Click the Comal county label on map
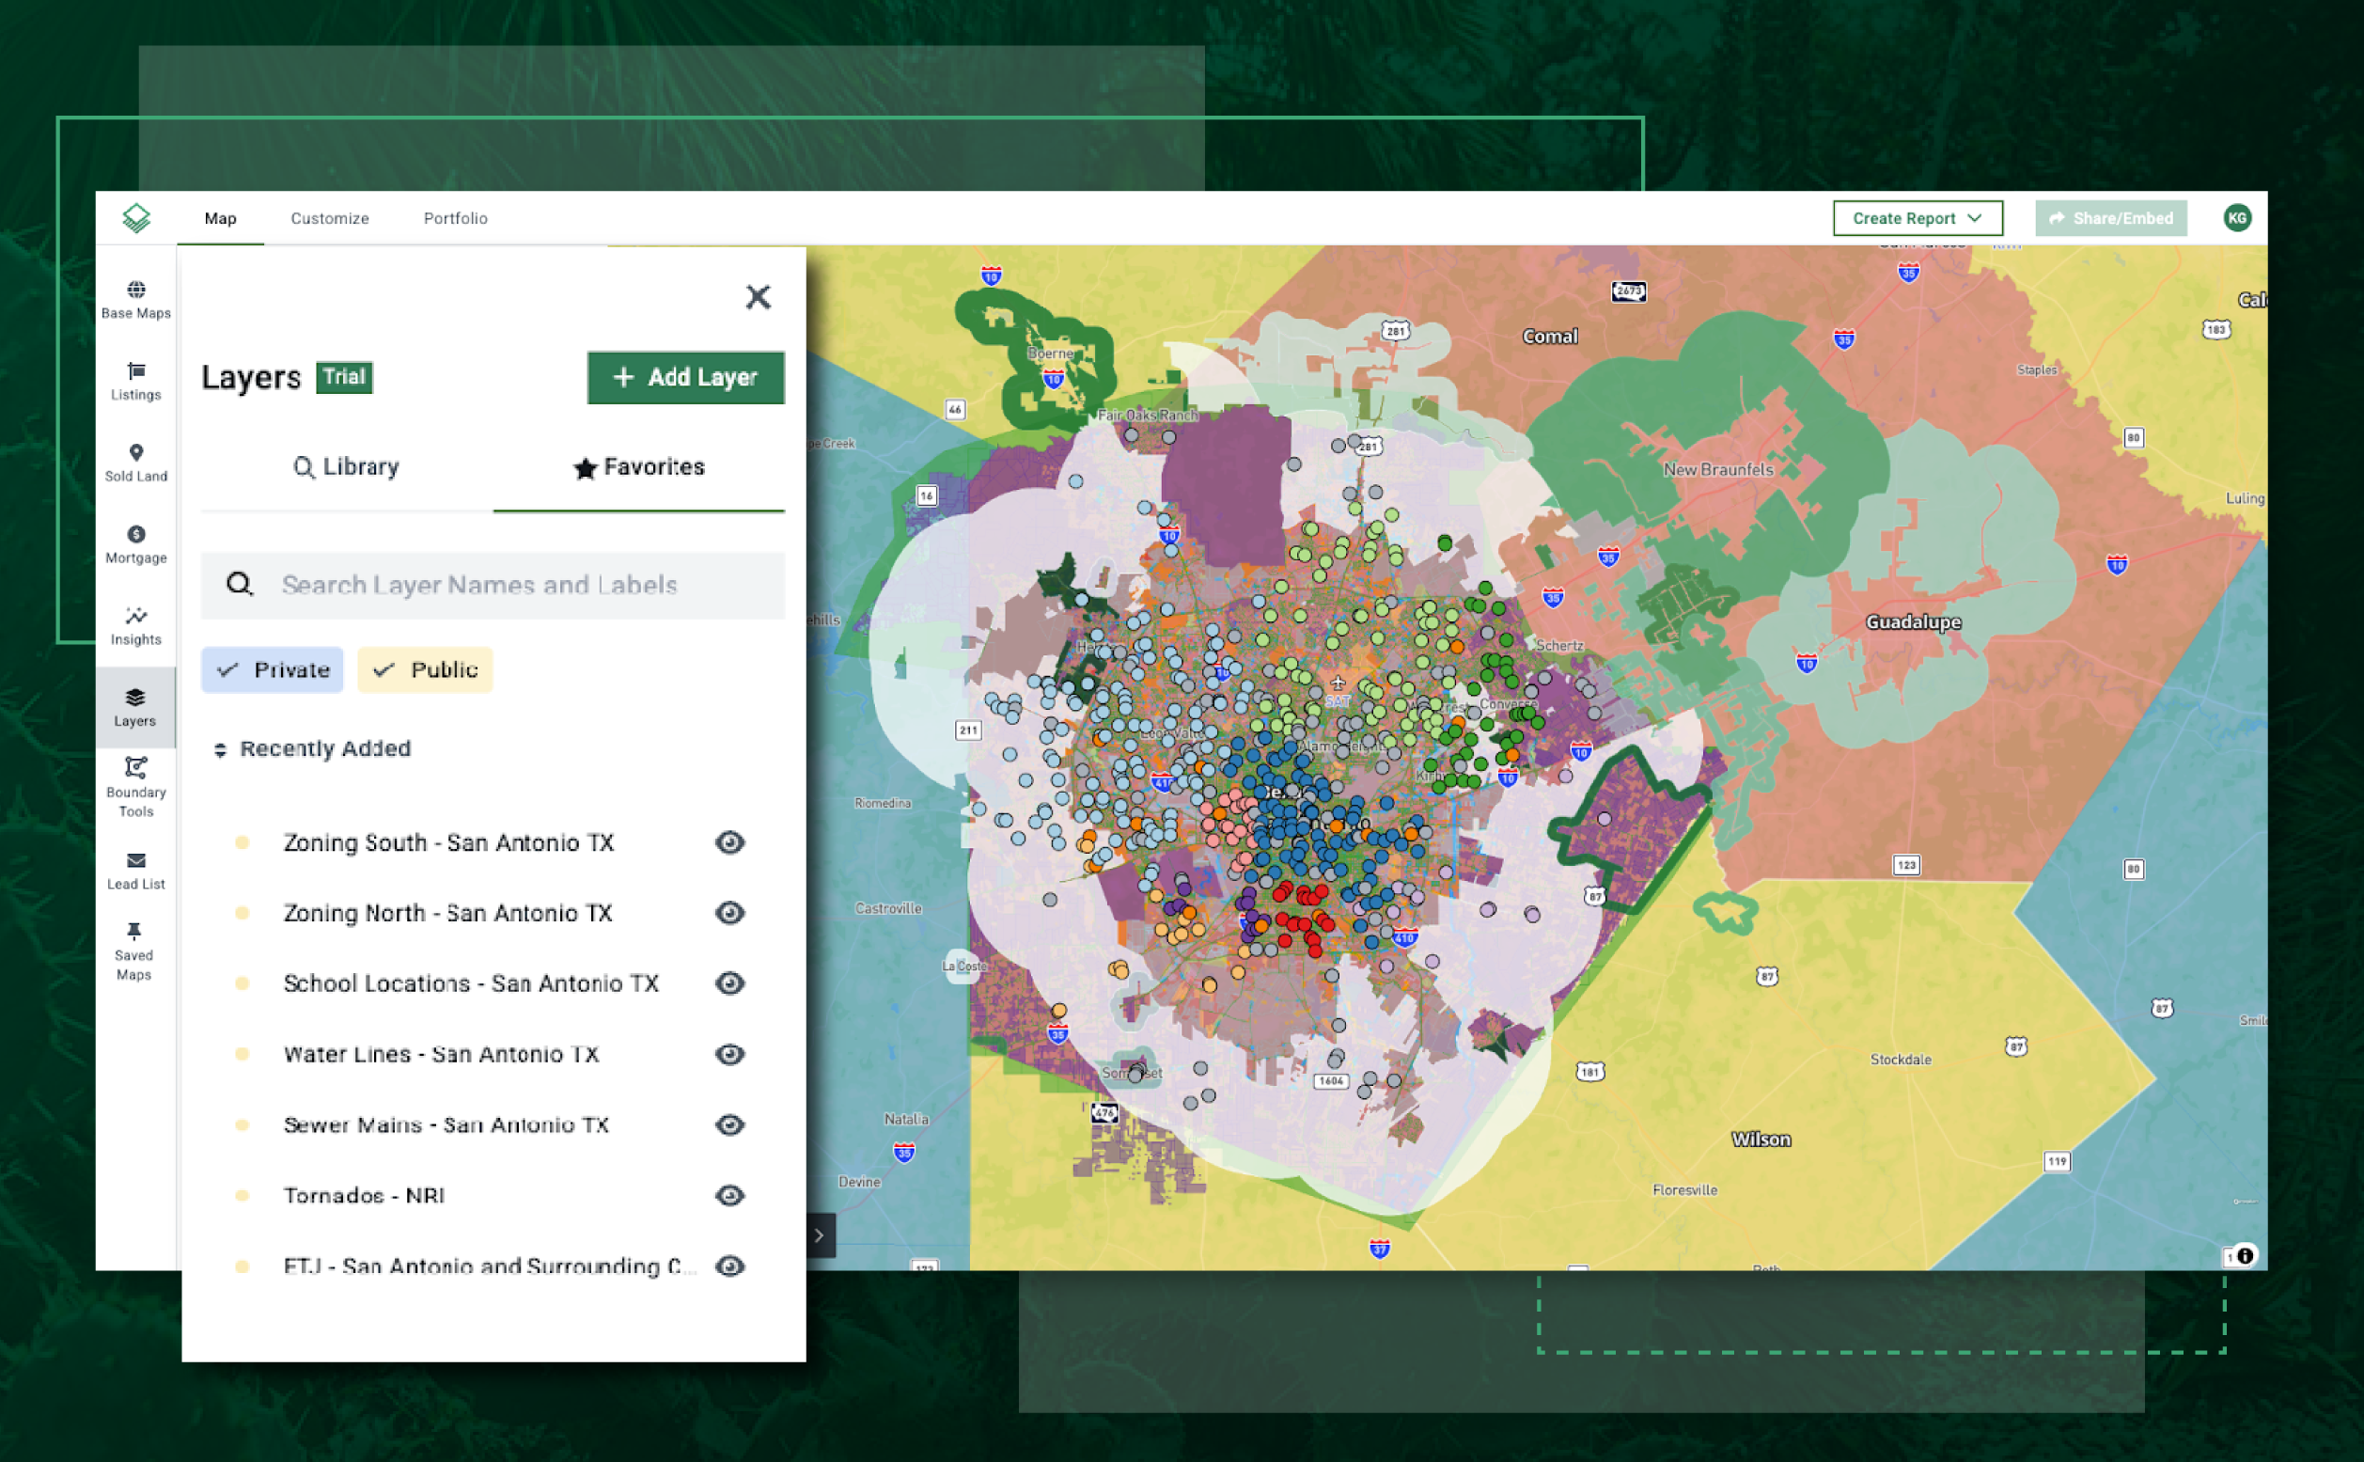 tap(1550, 337)
